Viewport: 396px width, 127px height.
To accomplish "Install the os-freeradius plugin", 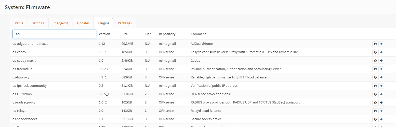I will pyautogui.click(x=381, y=69).
